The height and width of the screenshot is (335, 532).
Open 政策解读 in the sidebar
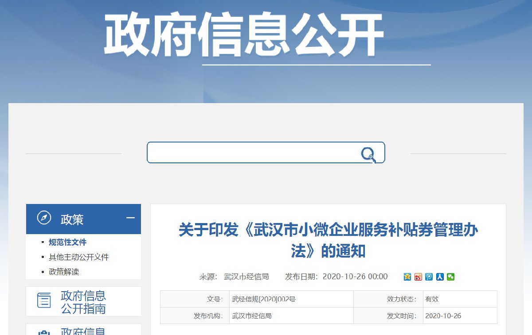point(64,272)
